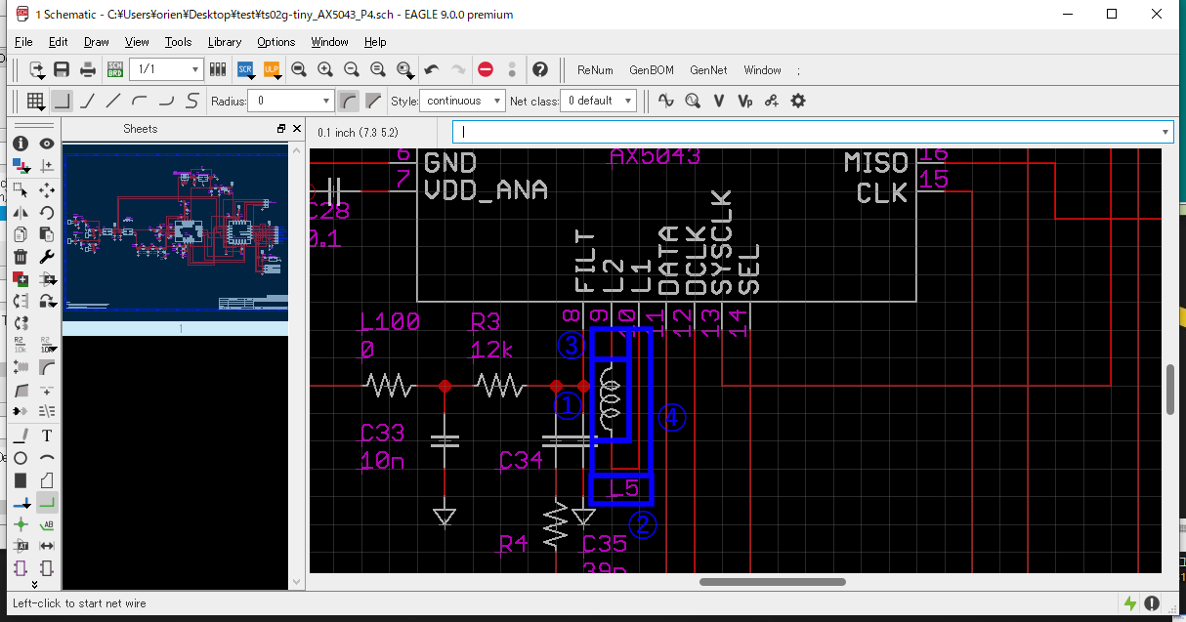
Task: Open the Tools menu
Action: (178, 42)
